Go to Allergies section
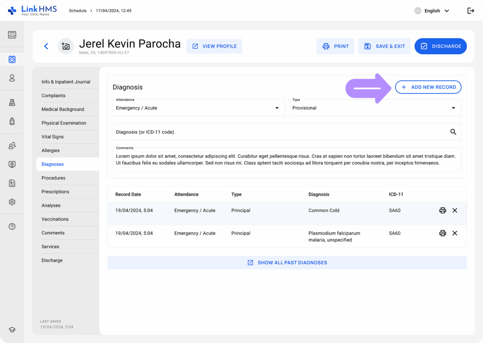This screenshot has height=343, width=483. click(x=50, y=150)
